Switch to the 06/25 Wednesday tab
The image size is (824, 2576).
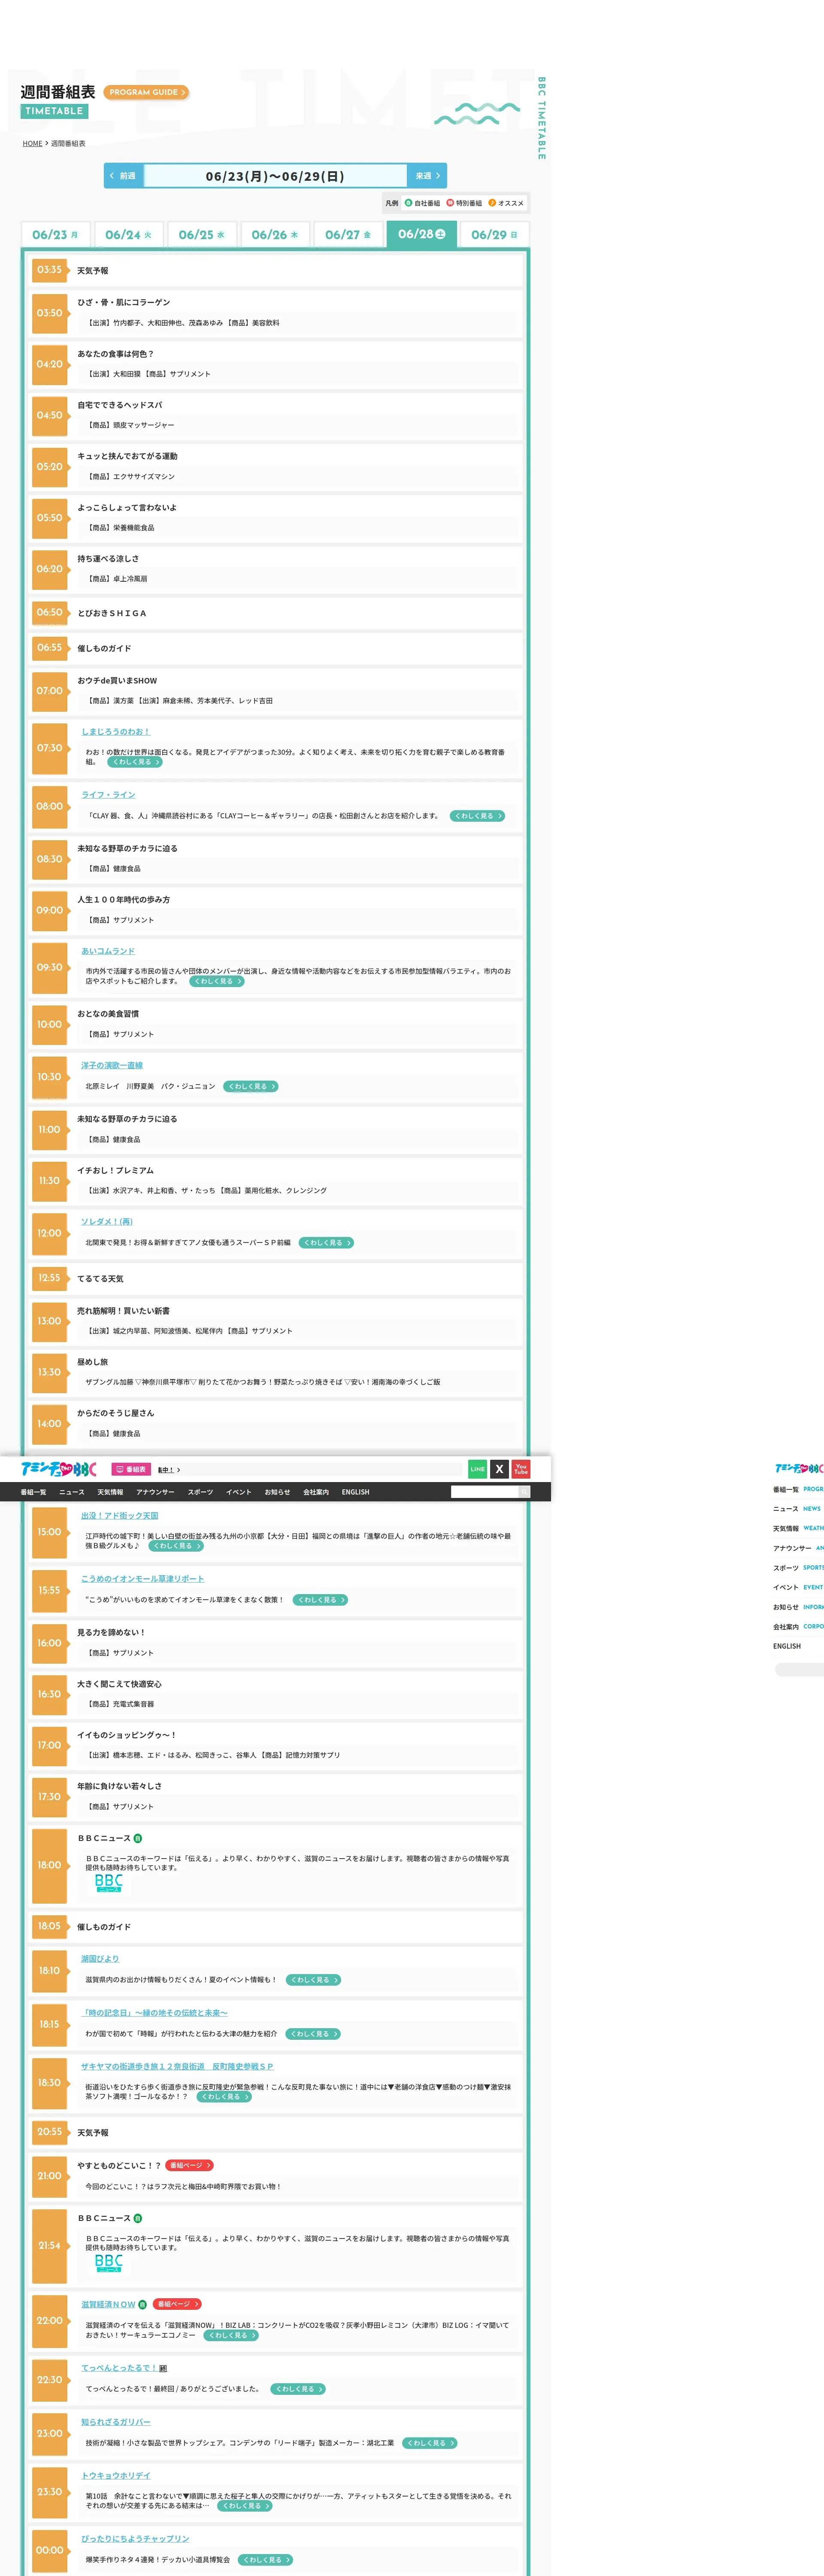[202, 235]
